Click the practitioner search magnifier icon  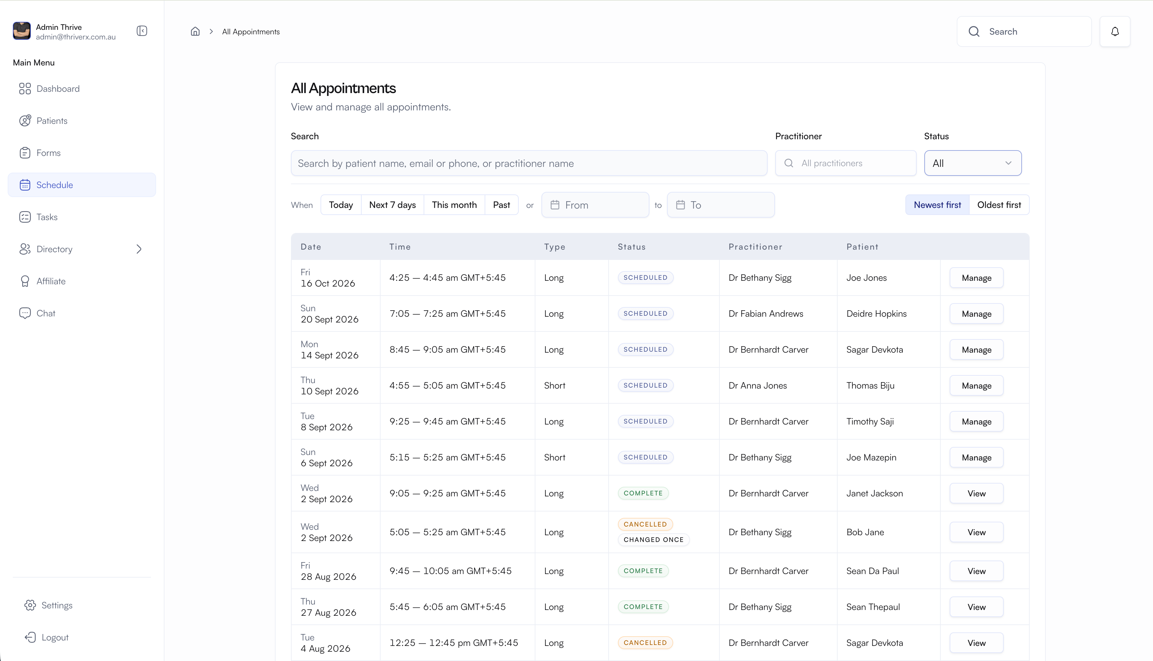tap(789, 163)
